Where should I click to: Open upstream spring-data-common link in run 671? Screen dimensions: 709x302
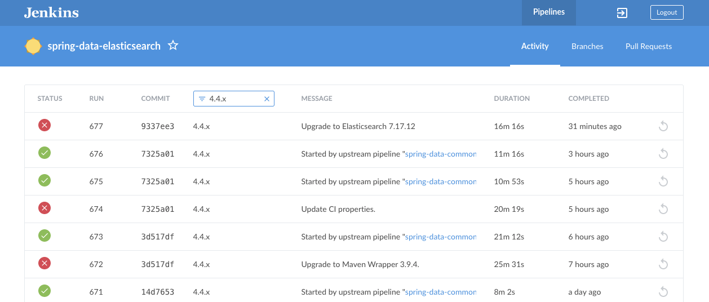tap(441, 292)
